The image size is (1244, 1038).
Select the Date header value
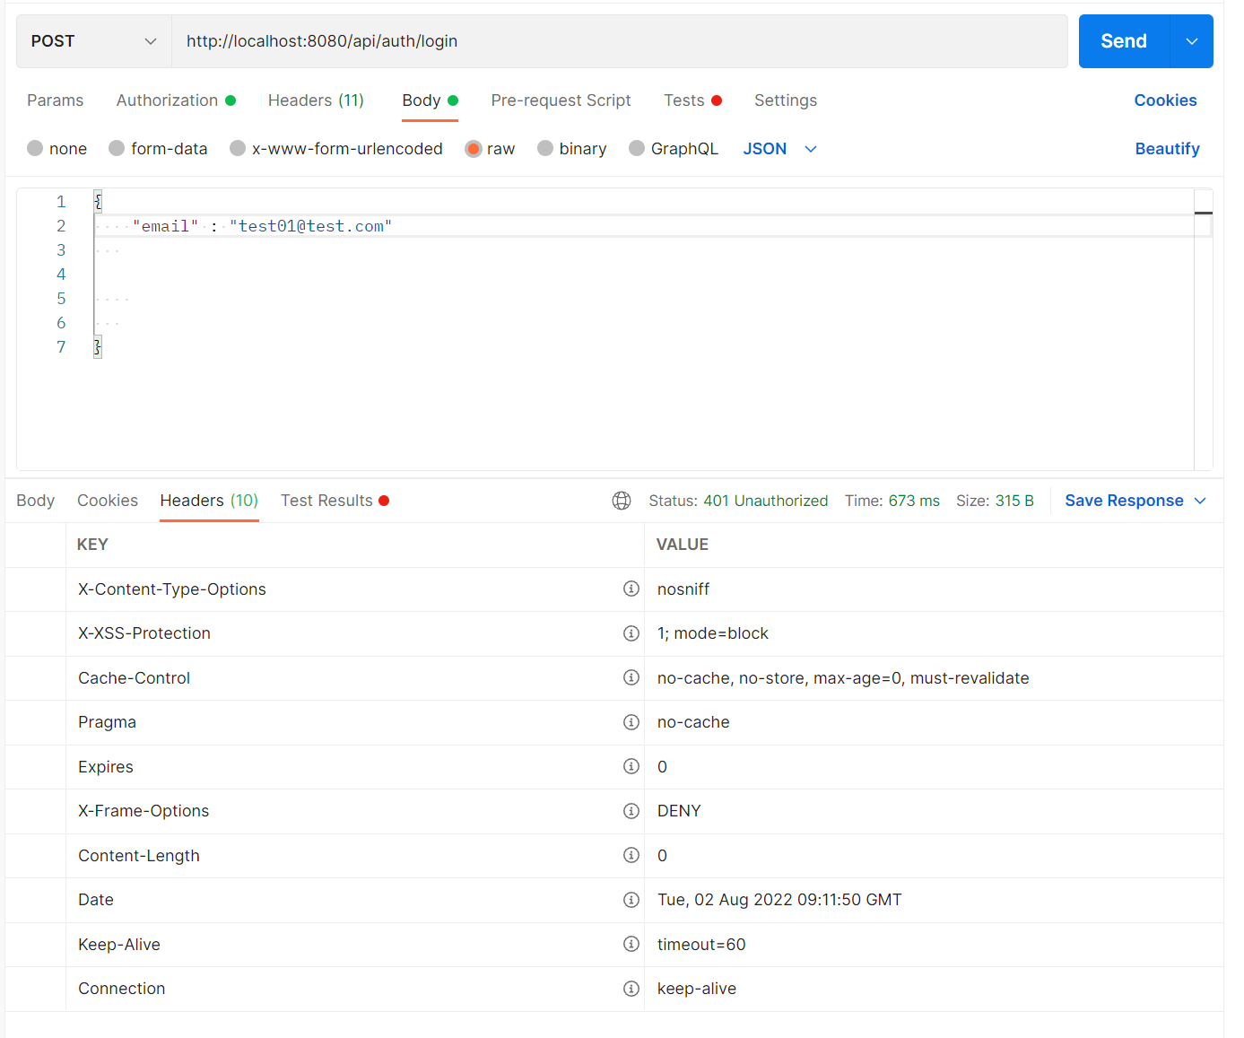pyautogui.click(x=779, y=900)
